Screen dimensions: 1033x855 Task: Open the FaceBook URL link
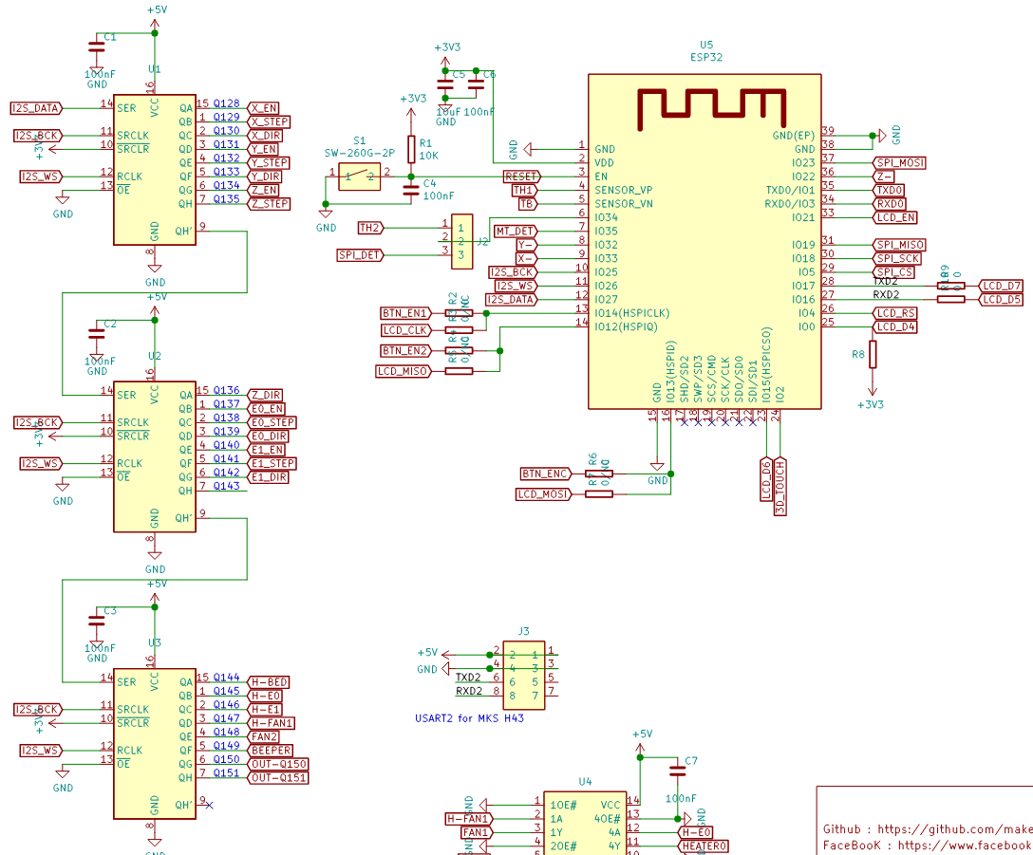[x=966, y=846]
